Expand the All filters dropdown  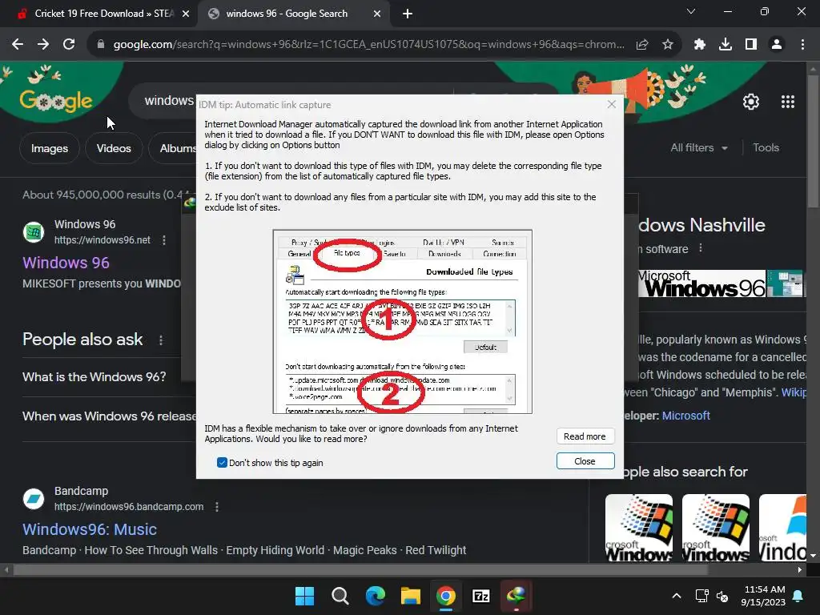(698, 148)
